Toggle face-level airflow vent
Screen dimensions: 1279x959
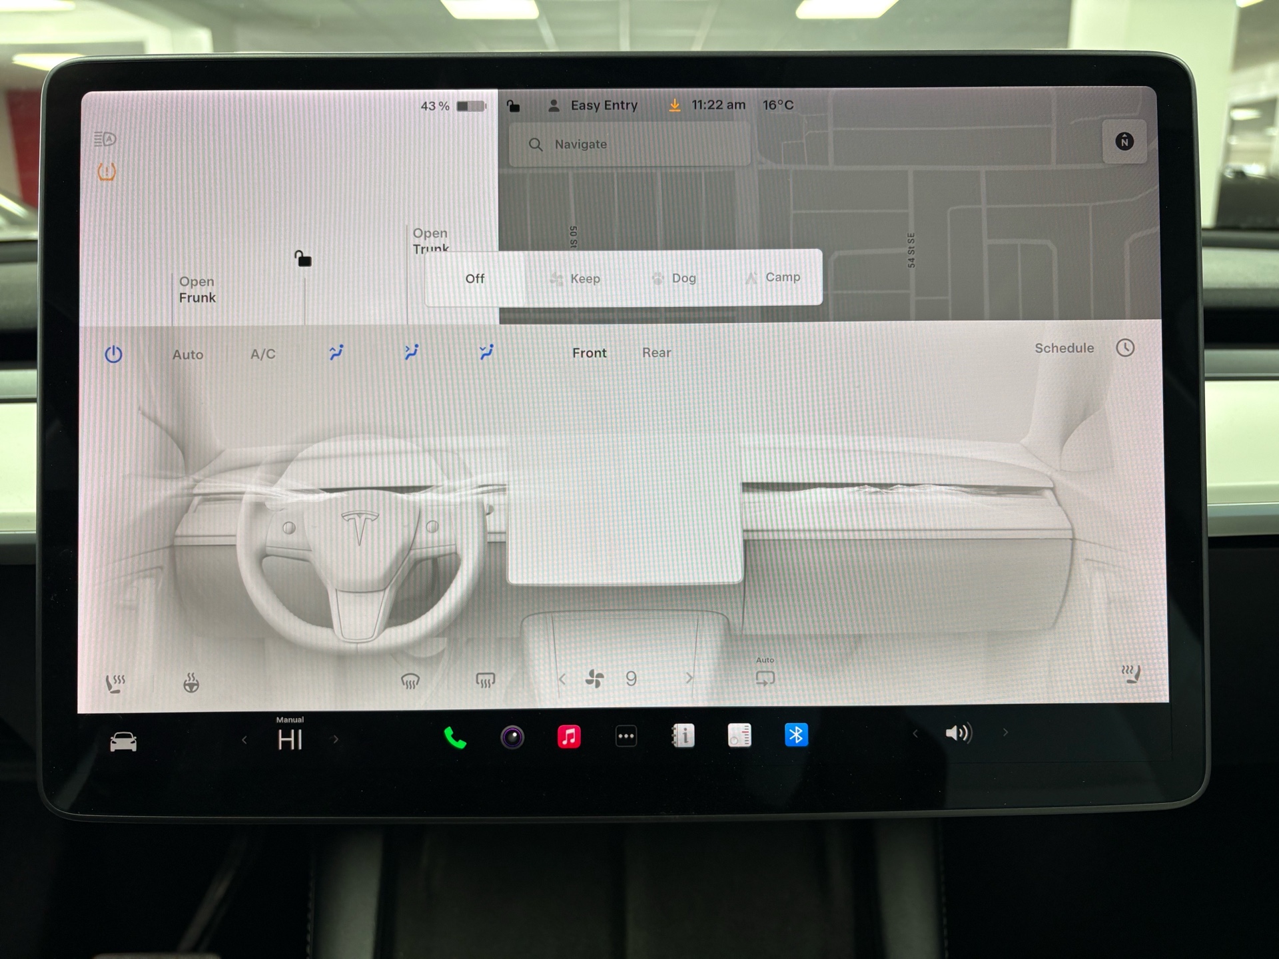[412, 352]
